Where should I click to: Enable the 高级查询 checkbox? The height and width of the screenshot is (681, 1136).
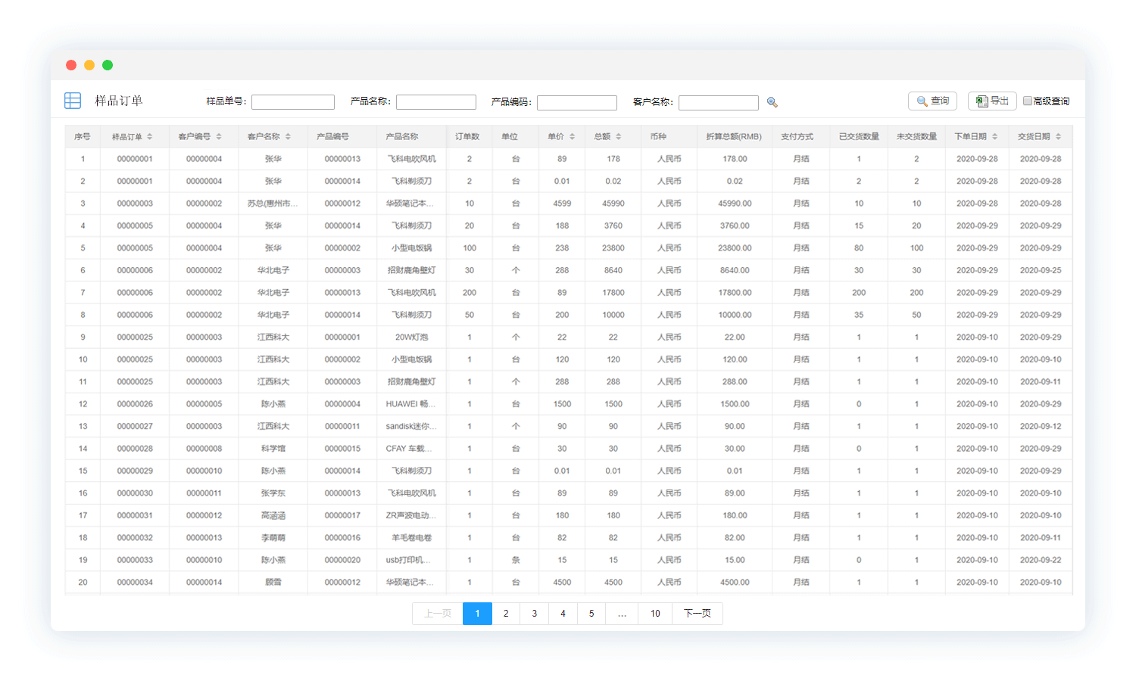point(1028,101)
